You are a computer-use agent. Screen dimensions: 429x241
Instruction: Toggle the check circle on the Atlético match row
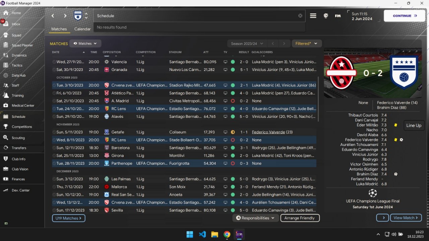54,93
